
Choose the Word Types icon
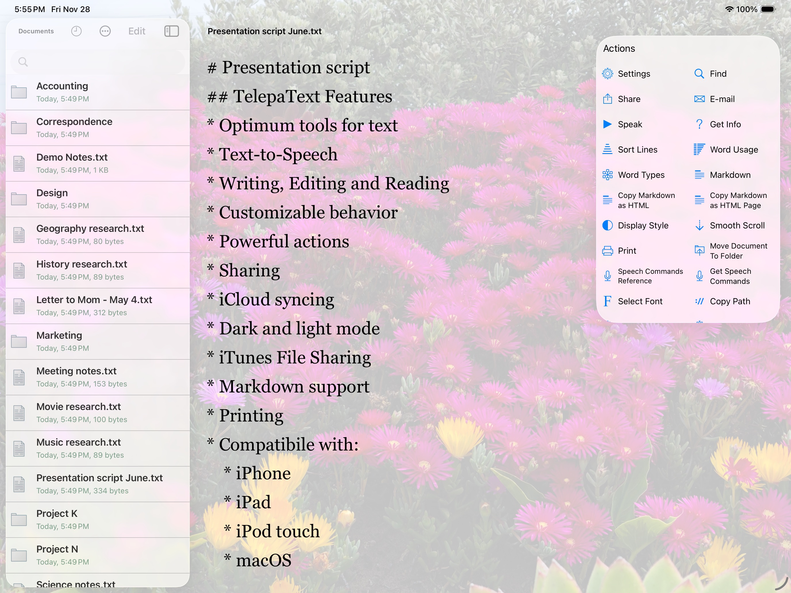[607, 175]
